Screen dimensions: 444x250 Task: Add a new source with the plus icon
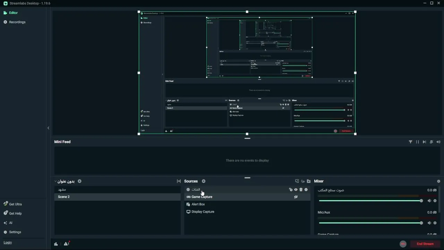click(204, 181)
